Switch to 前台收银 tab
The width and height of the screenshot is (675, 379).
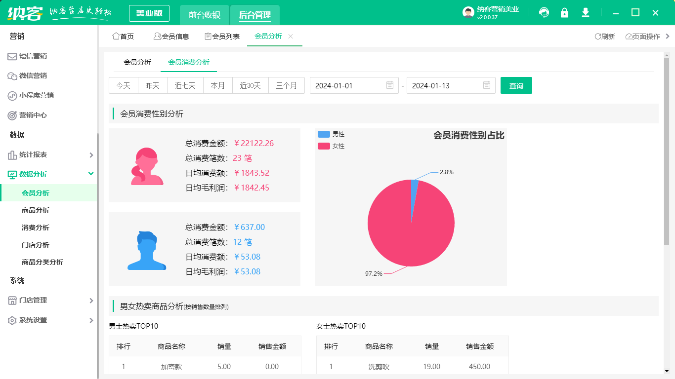[204, 15]
